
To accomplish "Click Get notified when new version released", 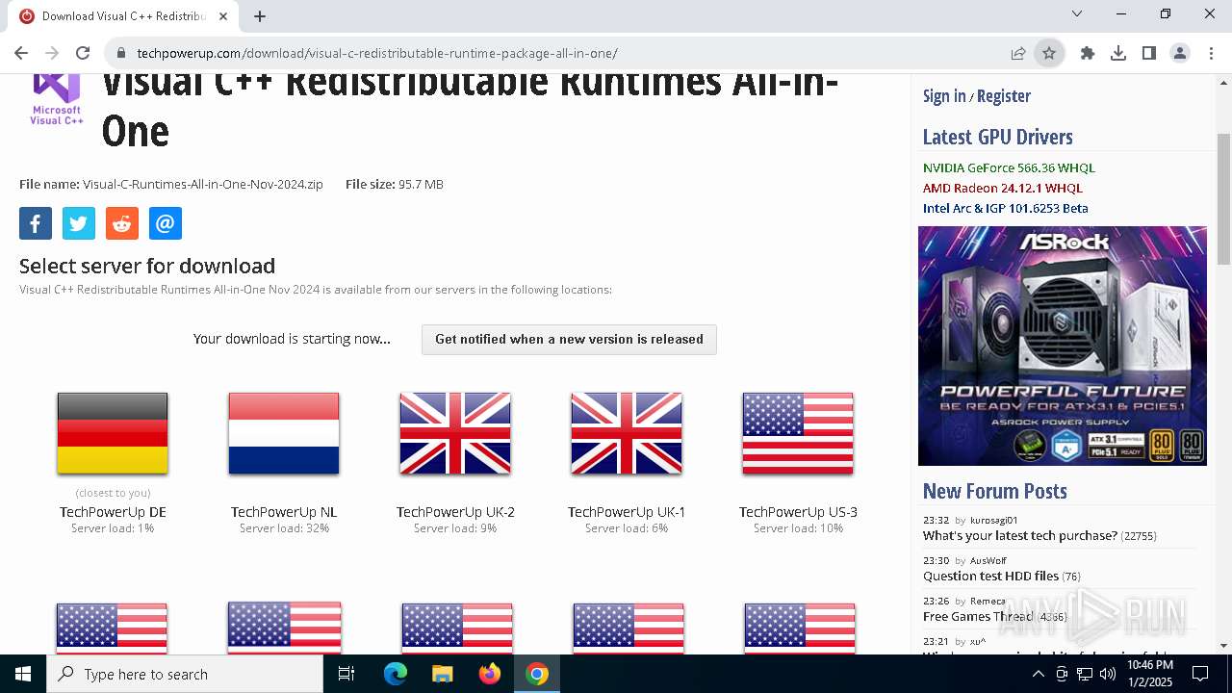I will [569, 339].
